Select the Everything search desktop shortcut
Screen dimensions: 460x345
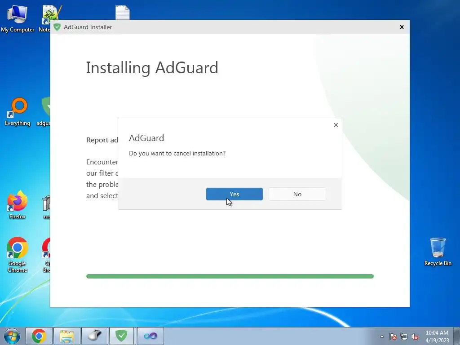click(18, 112)
